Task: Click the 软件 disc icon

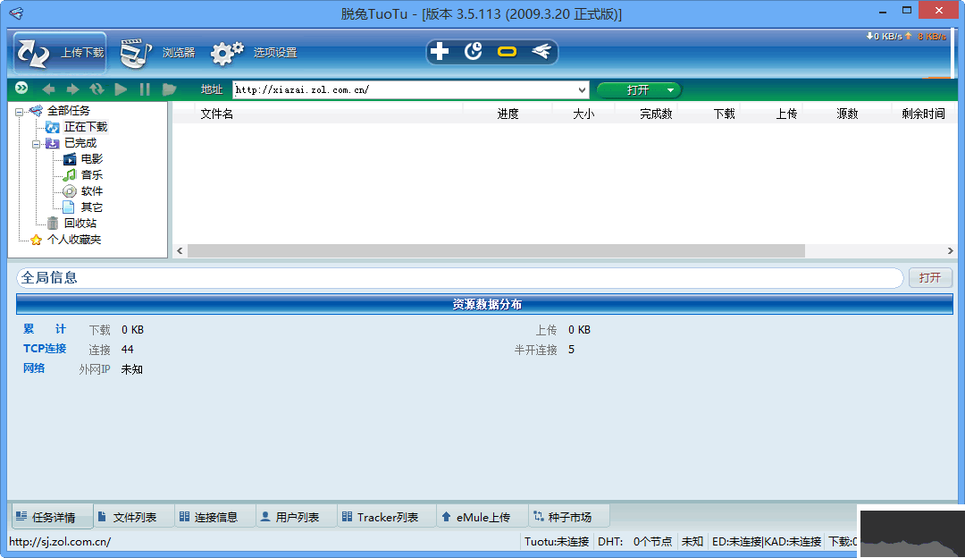Action: tap(70, 191)
